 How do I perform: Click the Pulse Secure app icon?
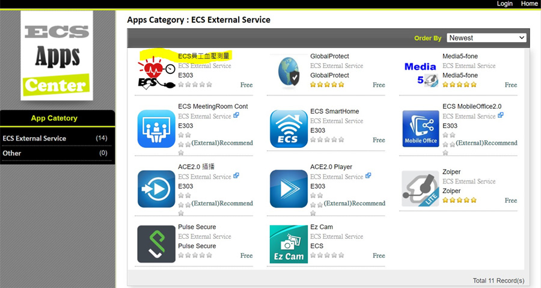coord(156,244)
